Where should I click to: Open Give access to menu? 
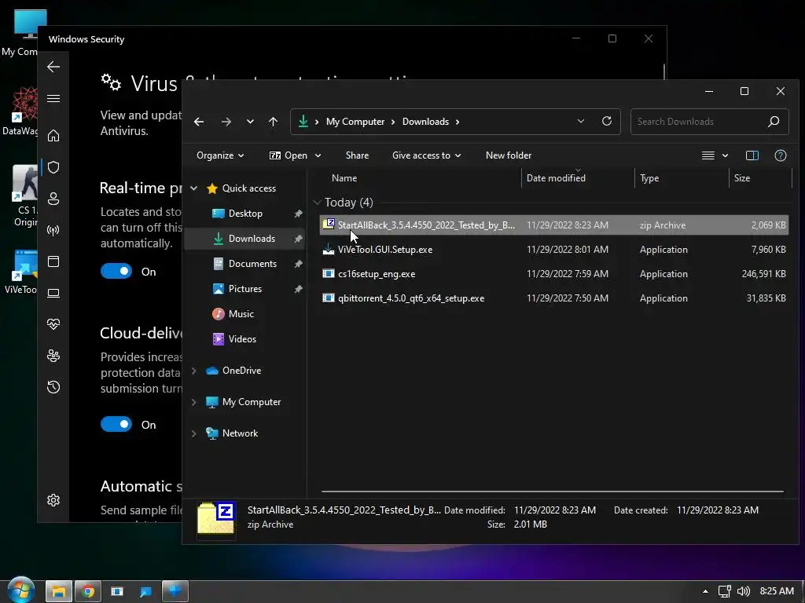coord(426,155)
